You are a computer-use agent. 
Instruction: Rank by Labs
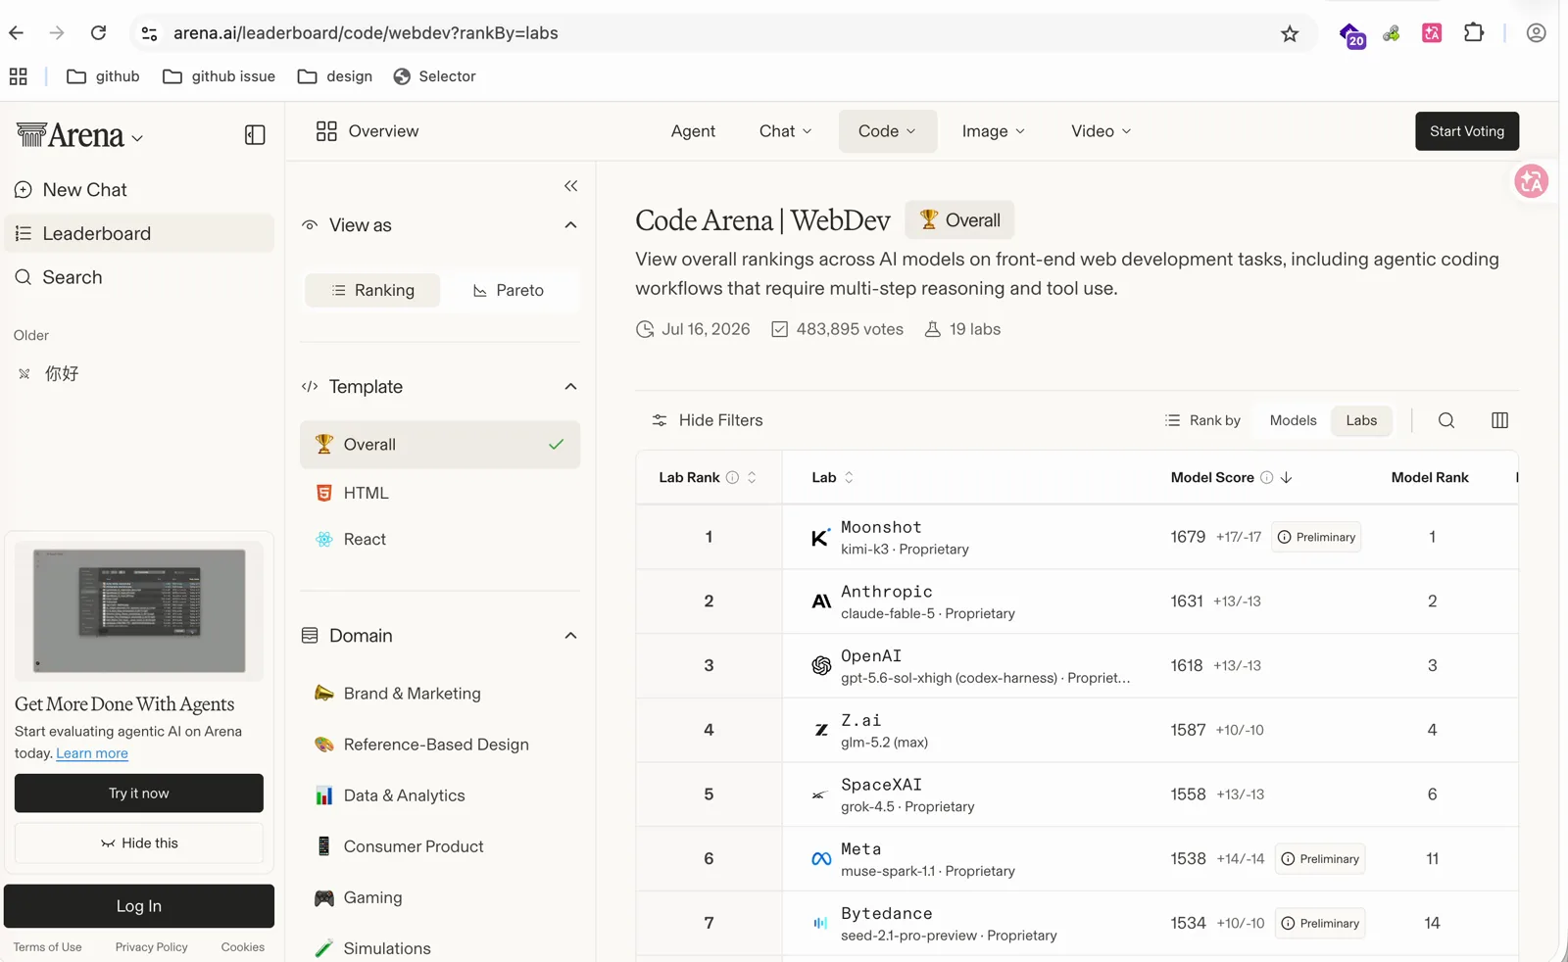1361,420
